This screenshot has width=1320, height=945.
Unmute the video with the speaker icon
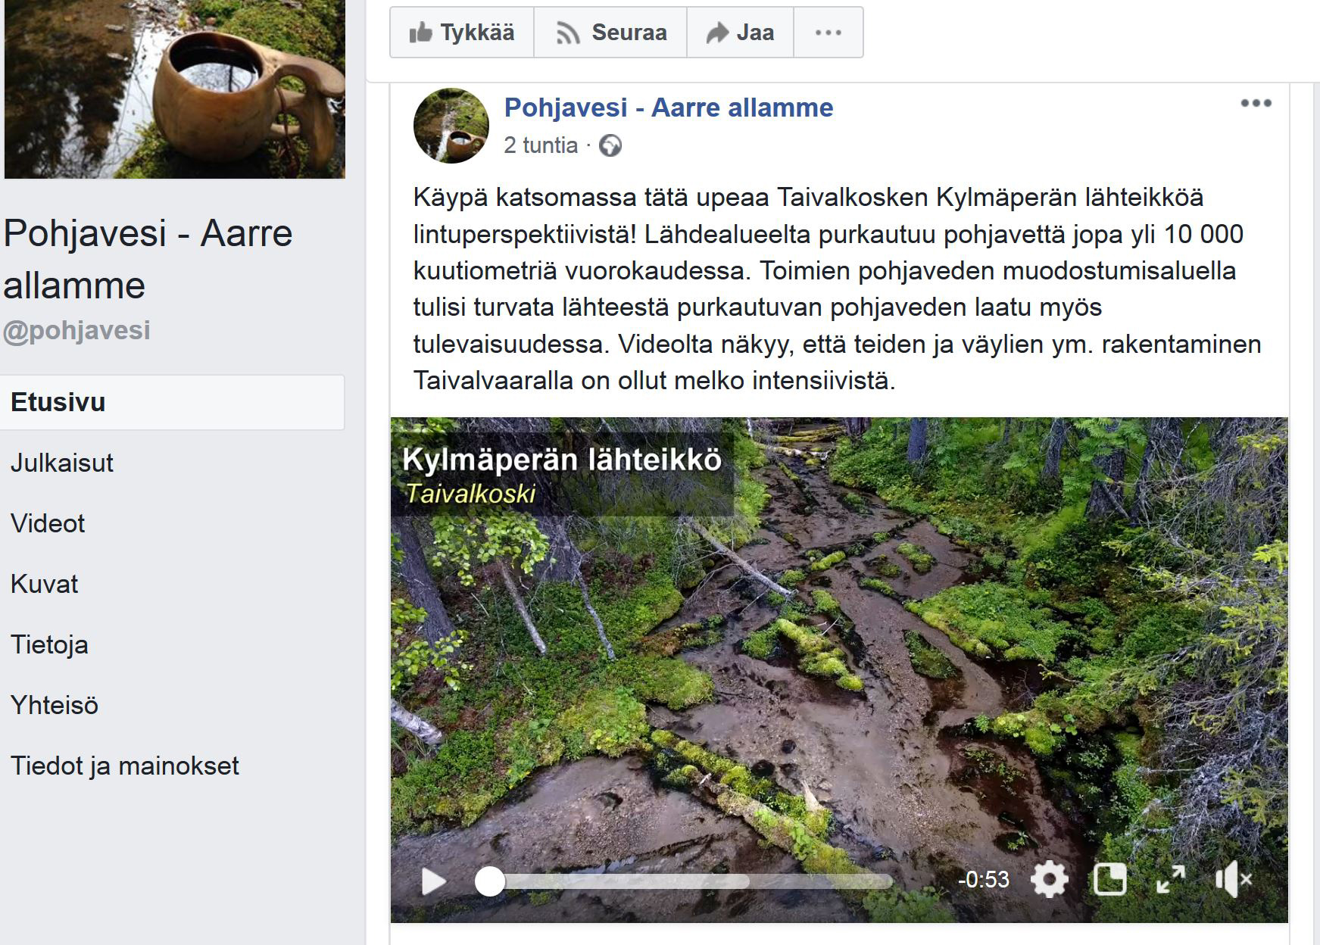[1233, 880]
